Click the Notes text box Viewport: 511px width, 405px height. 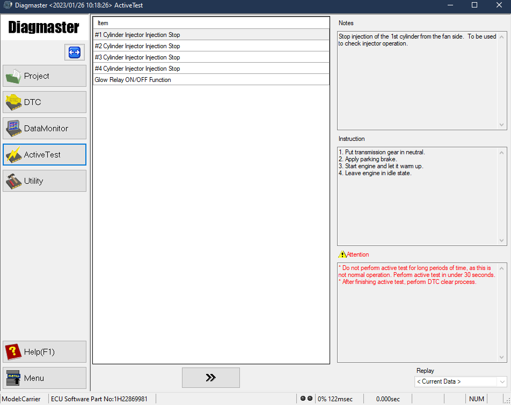[422, 81]
